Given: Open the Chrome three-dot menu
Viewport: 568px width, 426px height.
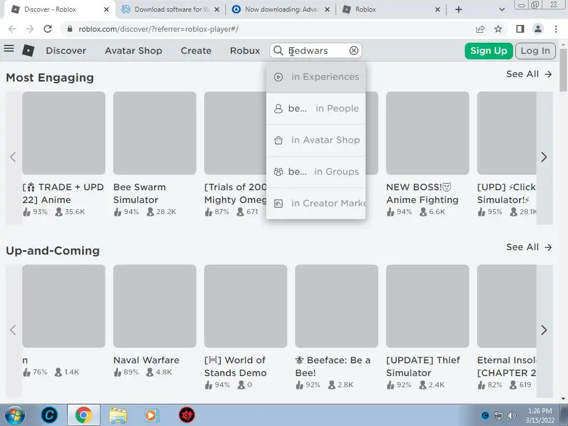Looking at the screenshot, I should point(556,29).
